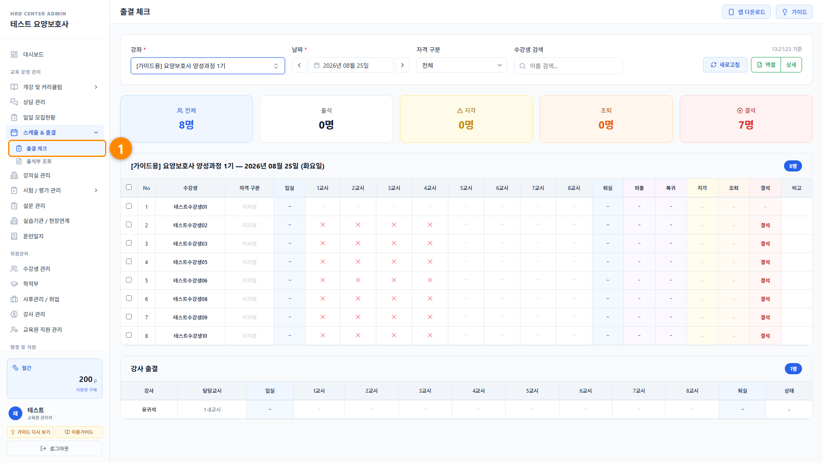Filter by the 출석 0명 card

coord(326,119)
